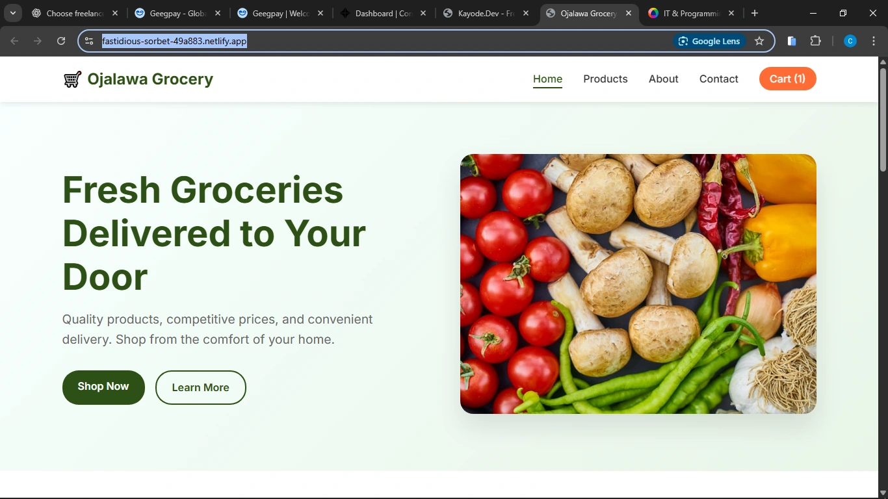Open the Chrome profile avatar
Viewport: 888px width, 499px height.
850,41
